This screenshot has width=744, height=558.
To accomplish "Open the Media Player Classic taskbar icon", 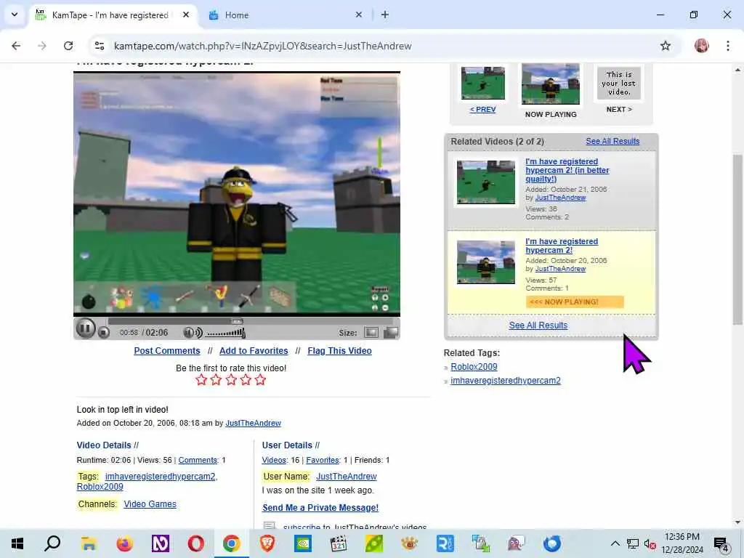I will point(339,543).
